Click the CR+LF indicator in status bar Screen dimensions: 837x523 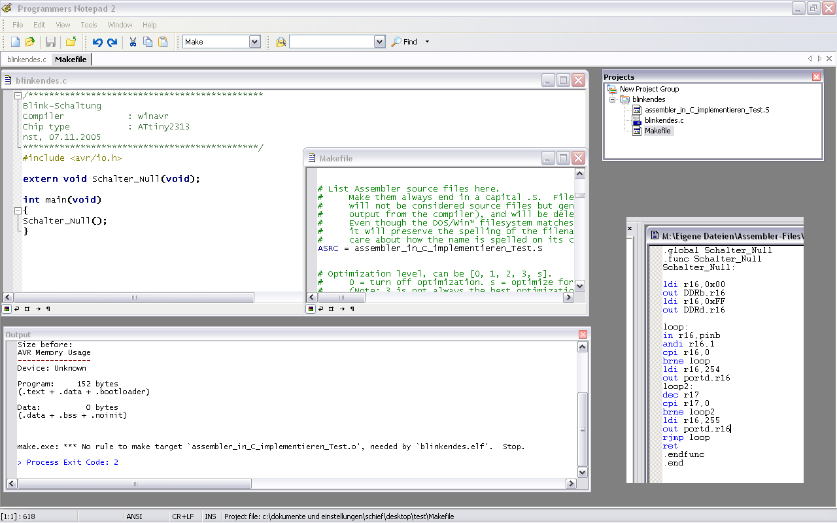click(183, 516)
